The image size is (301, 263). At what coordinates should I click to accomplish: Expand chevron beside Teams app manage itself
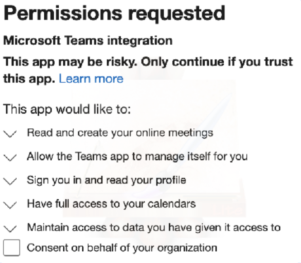click(x=10, y=158)
